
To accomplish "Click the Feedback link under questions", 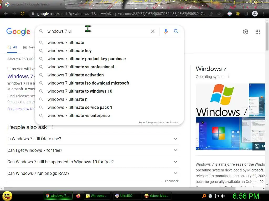I will point(172,181).
